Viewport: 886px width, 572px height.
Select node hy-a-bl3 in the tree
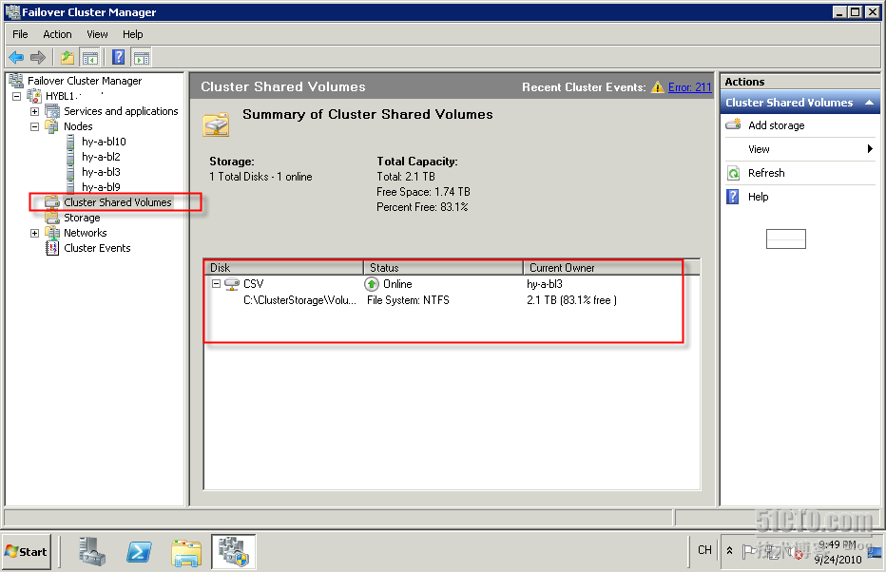pyautogui.click(x=101, y=172)
